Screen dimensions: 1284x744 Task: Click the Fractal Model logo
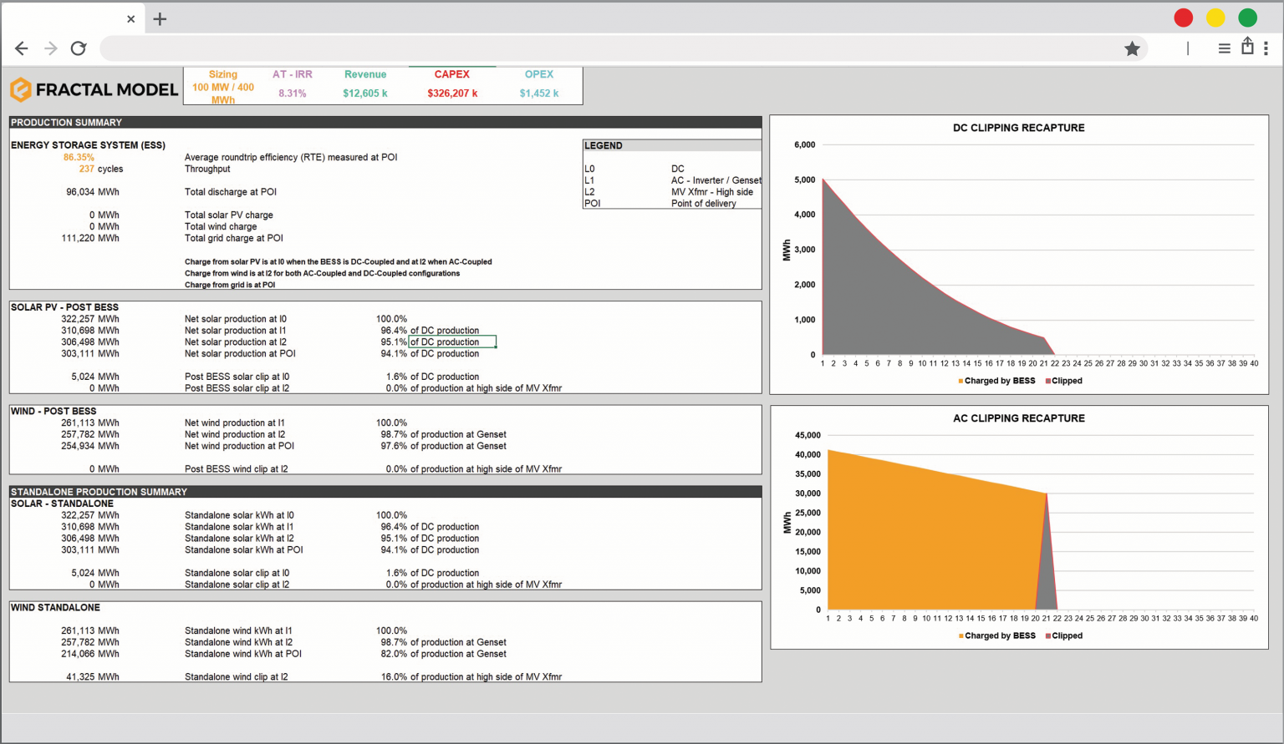point(94,89)
